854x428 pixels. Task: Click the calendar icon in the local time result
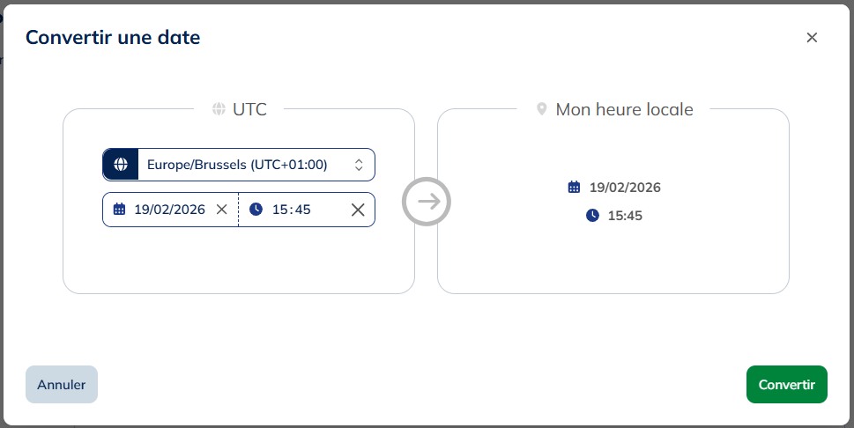[574, 188]
